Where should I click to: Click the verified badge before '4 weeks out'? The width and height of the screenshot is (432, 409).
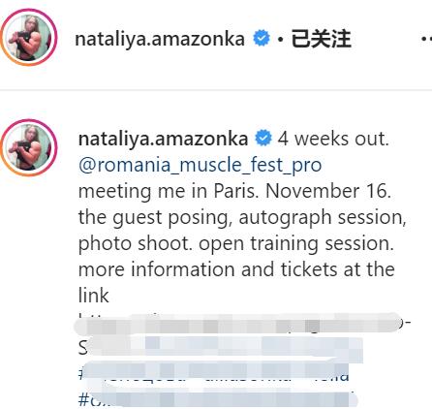click(263, 139)
